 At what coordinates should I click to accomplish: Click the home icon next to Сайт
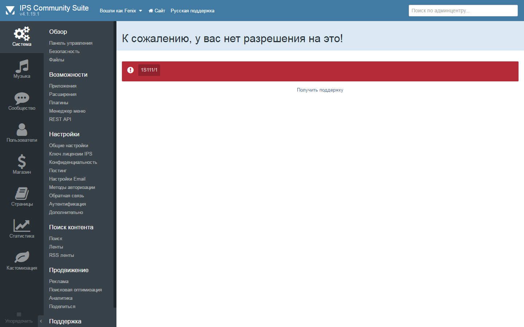point(151,11)
